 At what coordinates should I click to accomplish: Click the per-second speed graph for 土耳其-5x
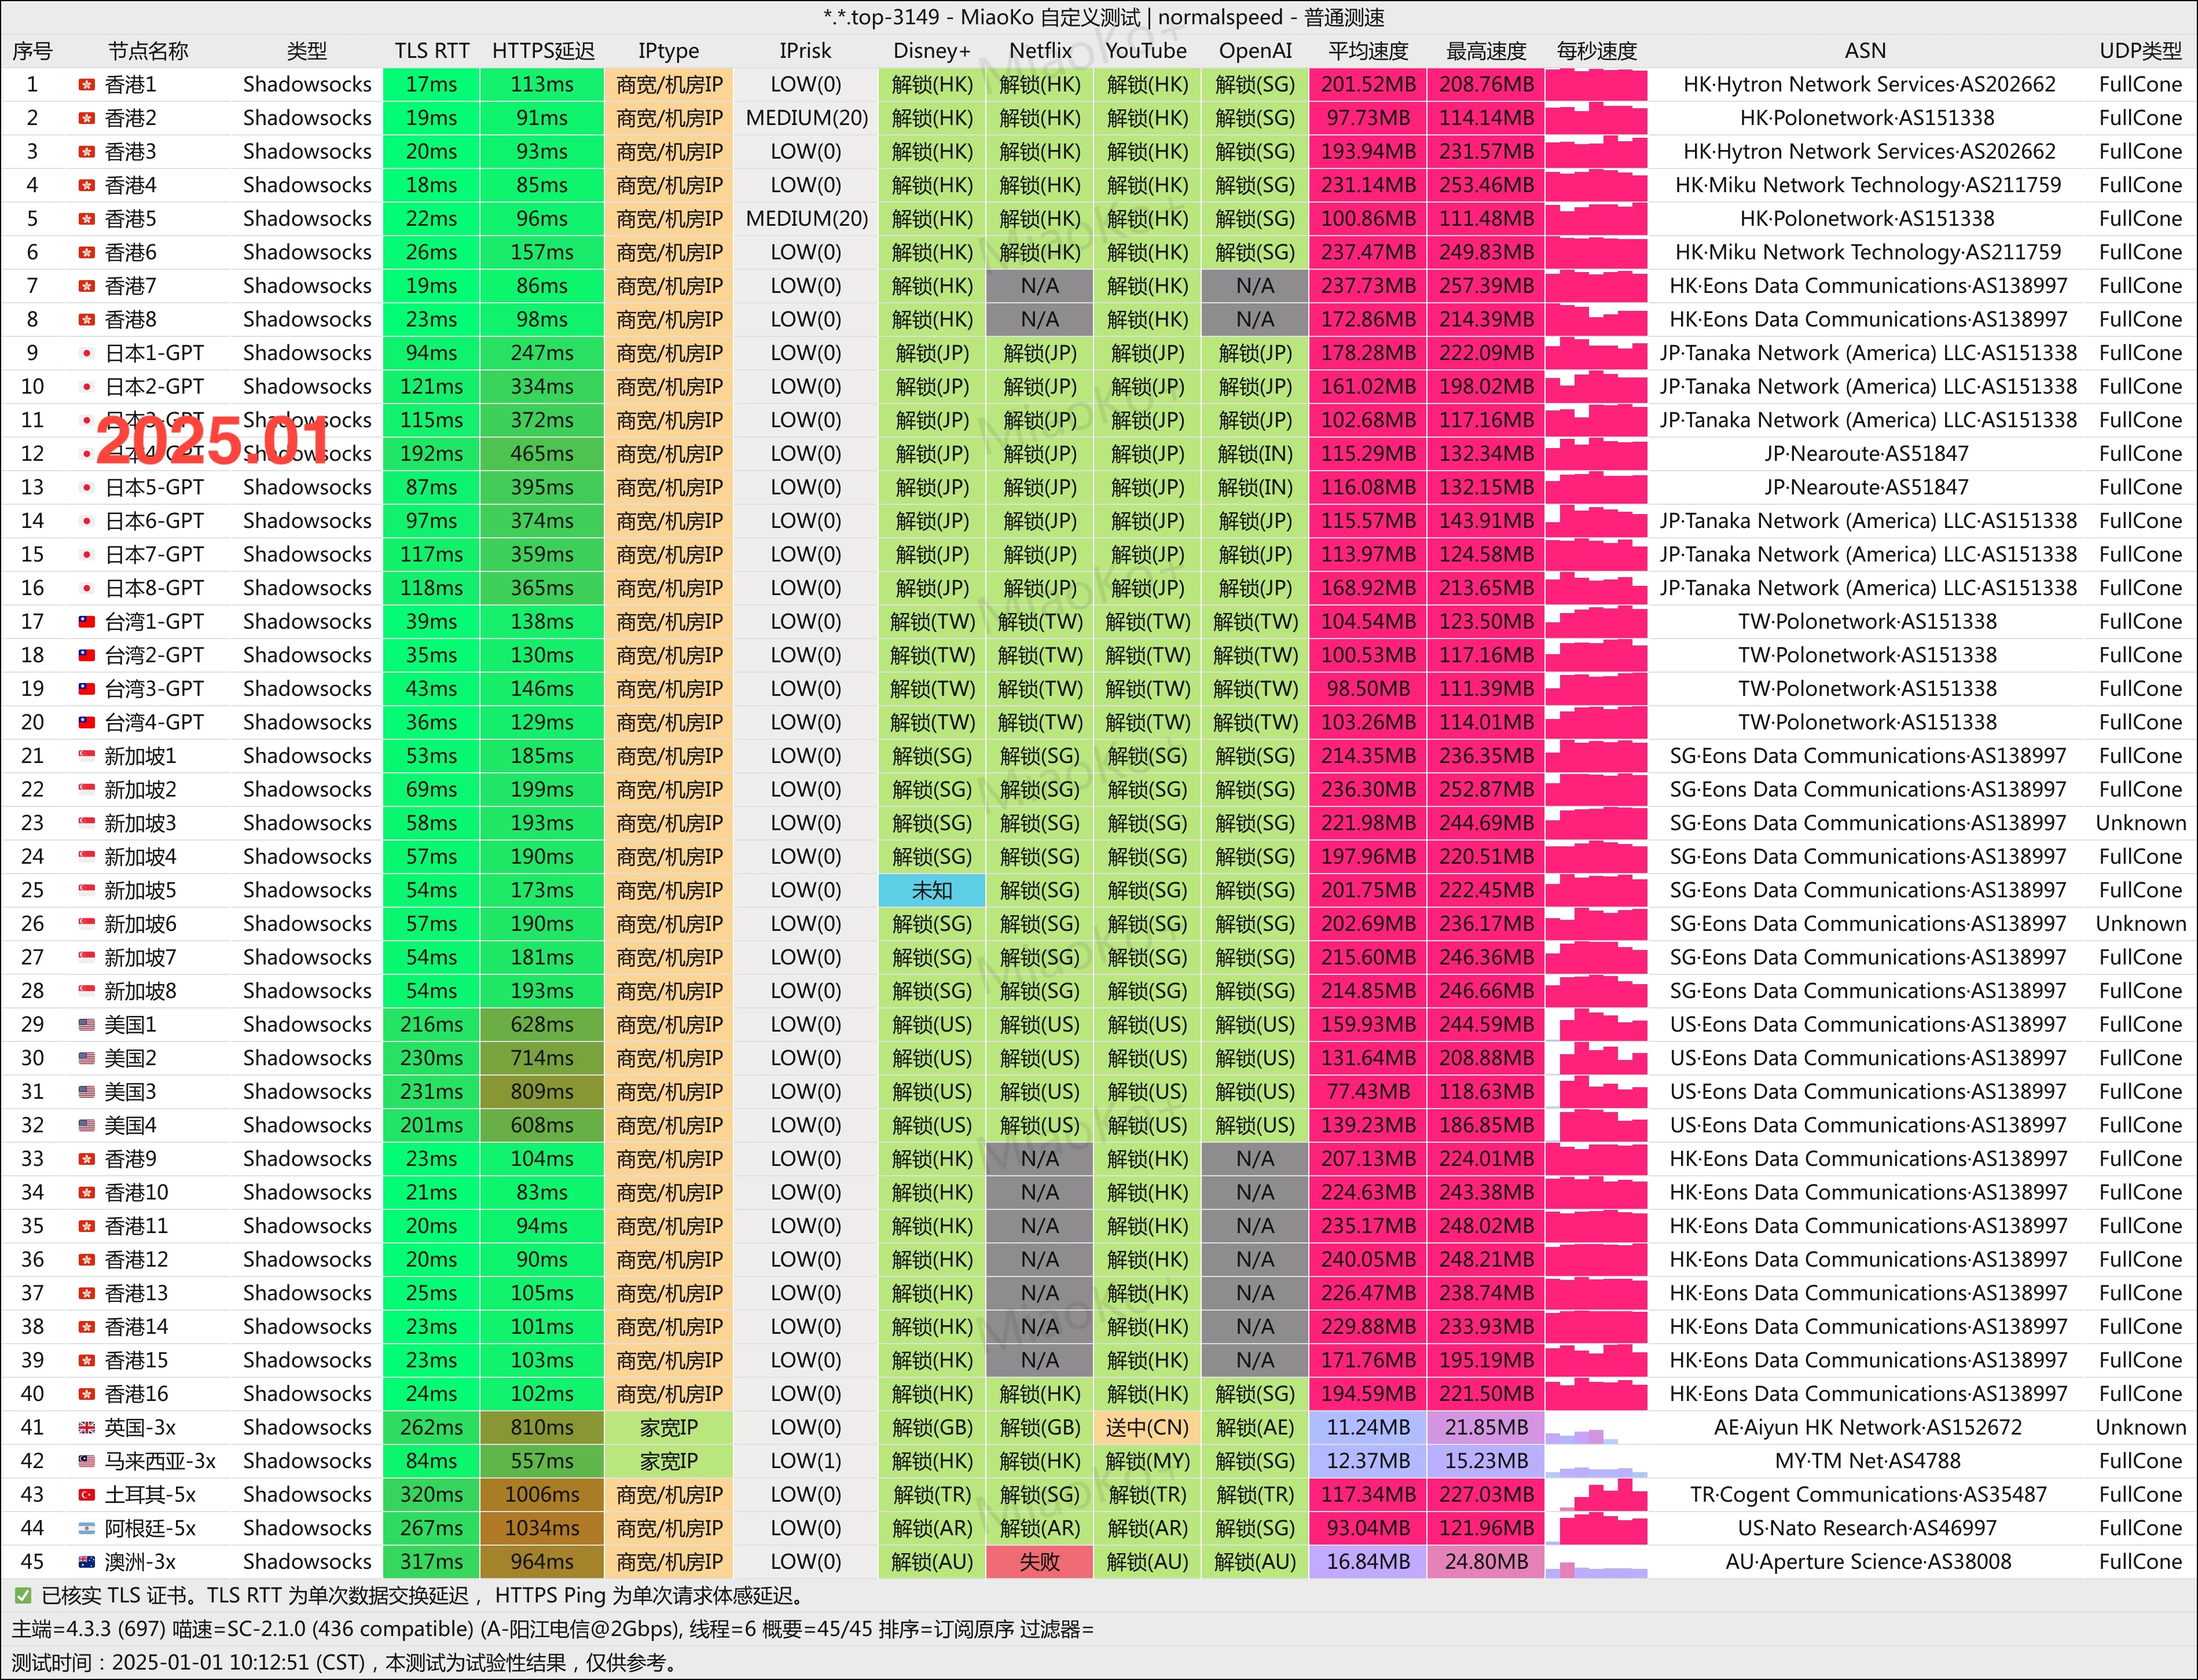tap(1596, 1495)
